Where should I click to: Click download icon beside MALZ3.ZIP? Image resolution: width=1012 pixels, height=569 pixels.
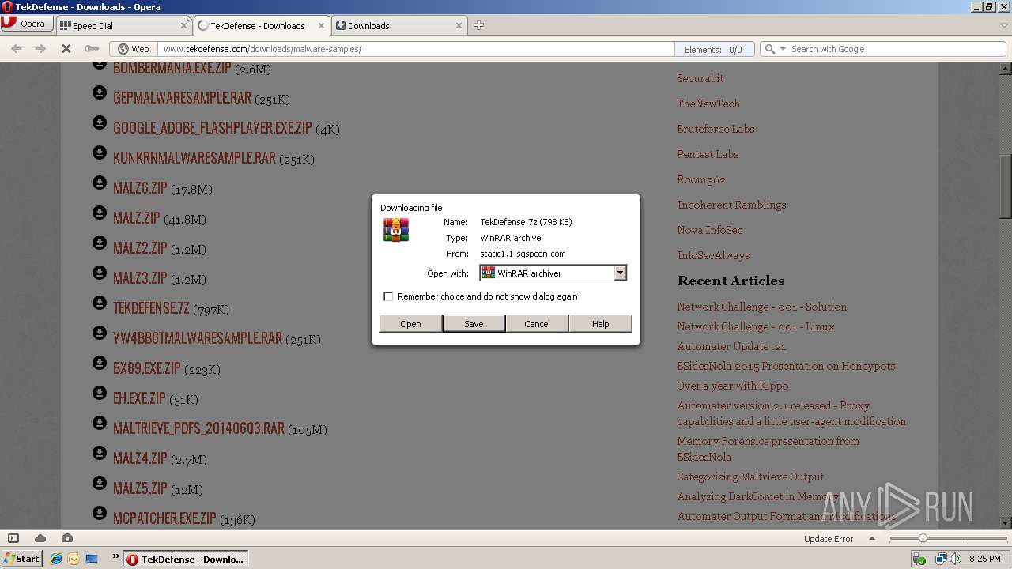[x=100, y=273]
